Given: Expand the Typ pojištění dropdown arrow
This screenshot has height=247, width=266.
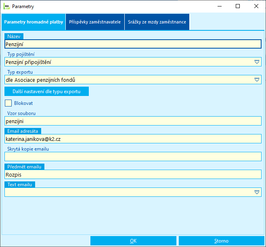Looking at the screenshot, I should [257, 62].
